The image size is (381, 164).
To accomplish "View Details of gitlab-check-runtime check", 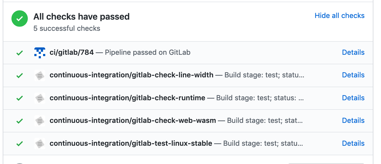I will (x=353, y=98).
